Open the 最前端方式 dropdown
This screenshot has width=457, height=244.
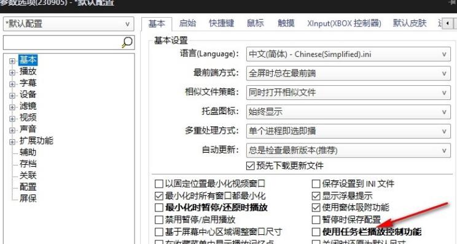pyautogui.click(x=348, y=74)
